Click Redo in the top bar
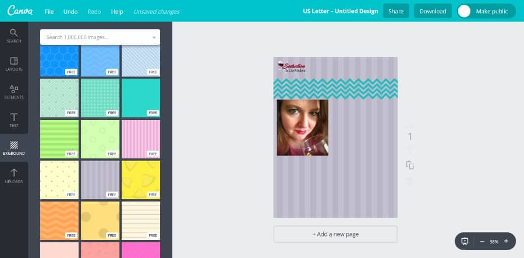The width and height of the screenshot is (524, 258). (x=94, y=12)
